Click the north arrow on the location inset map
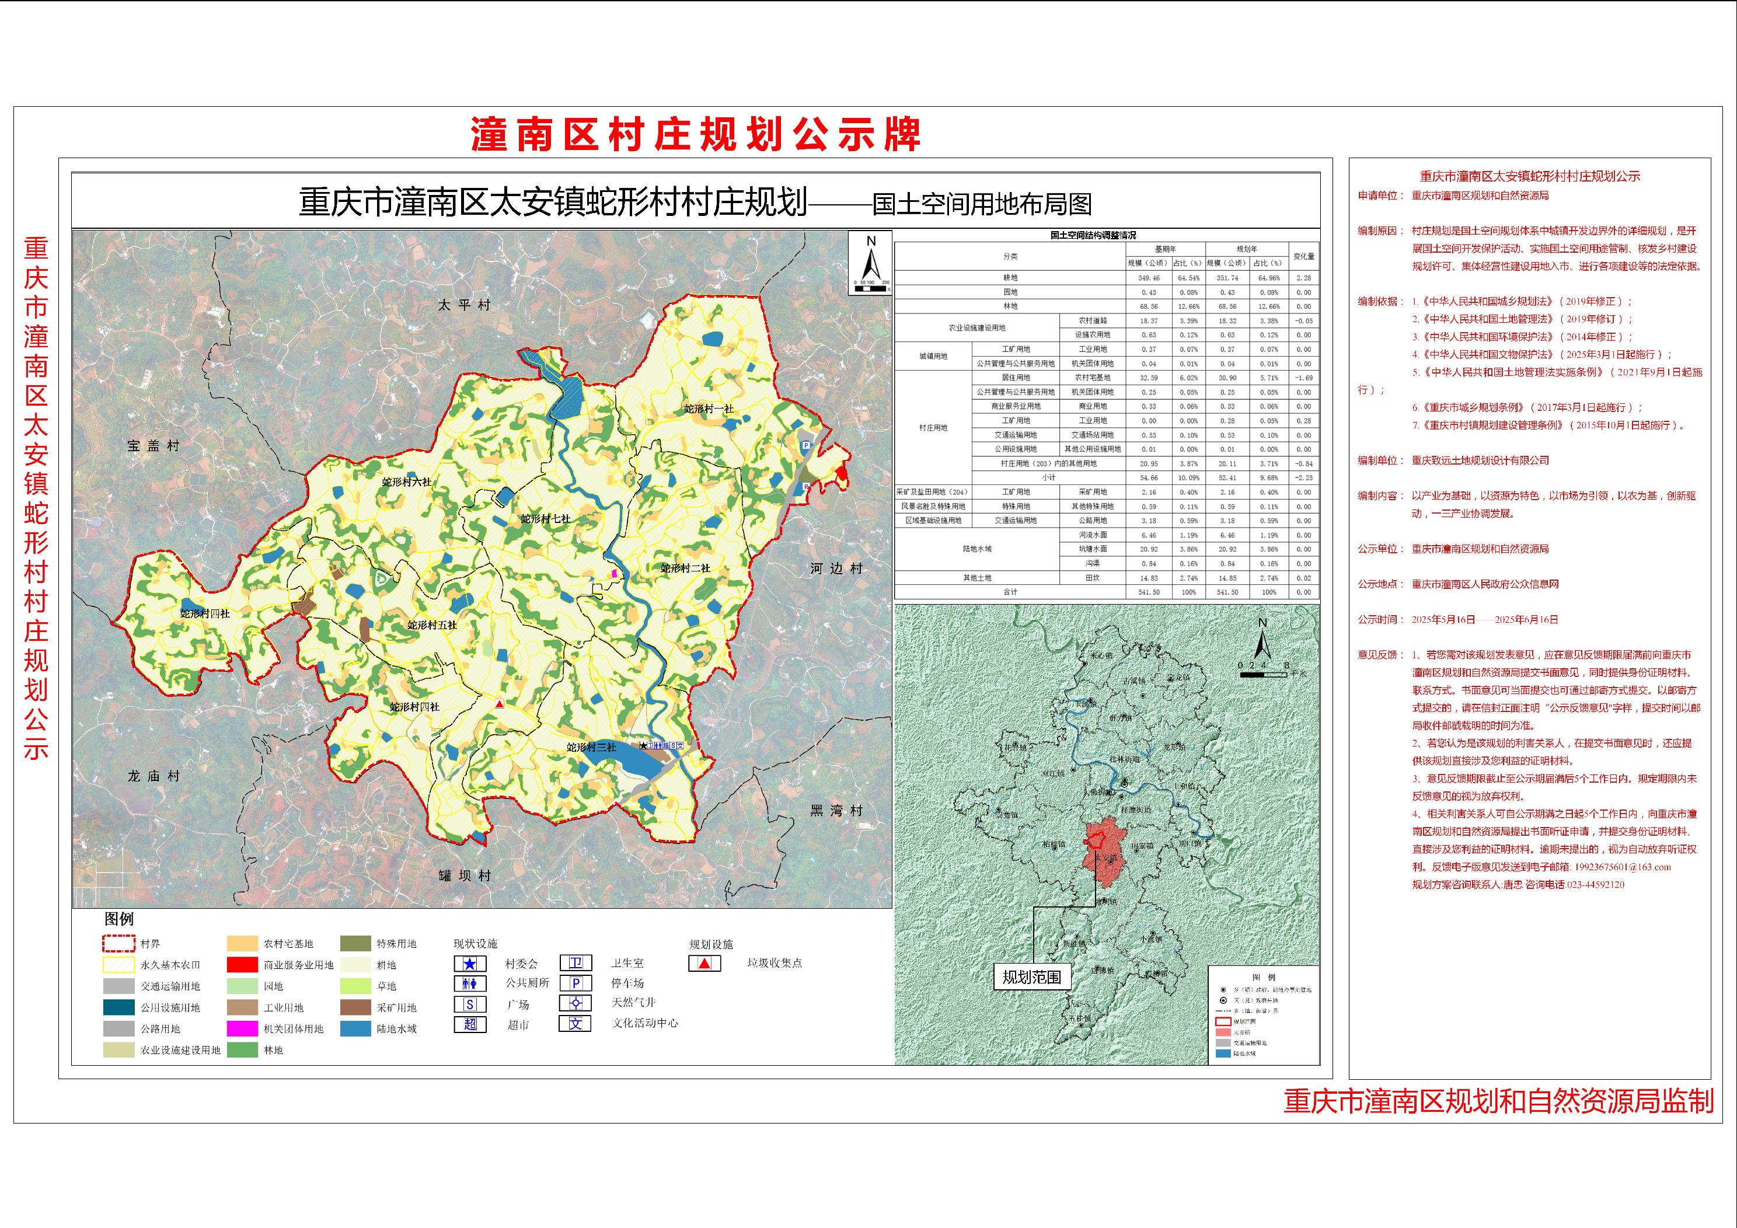 [1262, 640]
